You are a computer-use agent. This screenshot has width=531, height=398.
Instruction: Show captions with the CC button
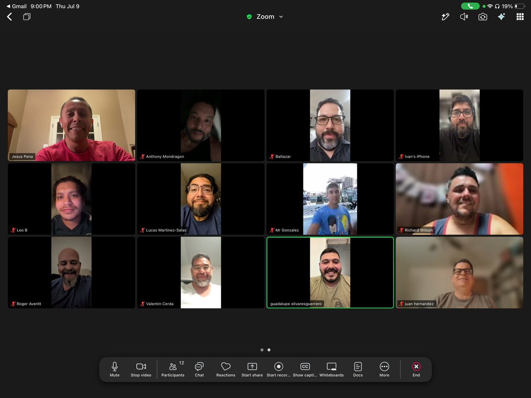[305, 369]
